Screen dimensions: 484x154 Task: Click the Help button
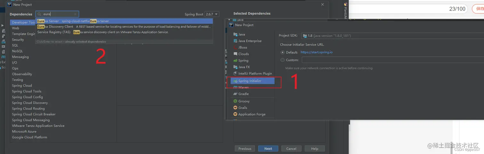coord(315,149)
